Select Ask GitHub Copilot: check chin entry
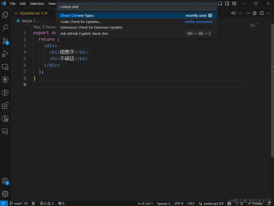The image size is (274, 206). 137,33
